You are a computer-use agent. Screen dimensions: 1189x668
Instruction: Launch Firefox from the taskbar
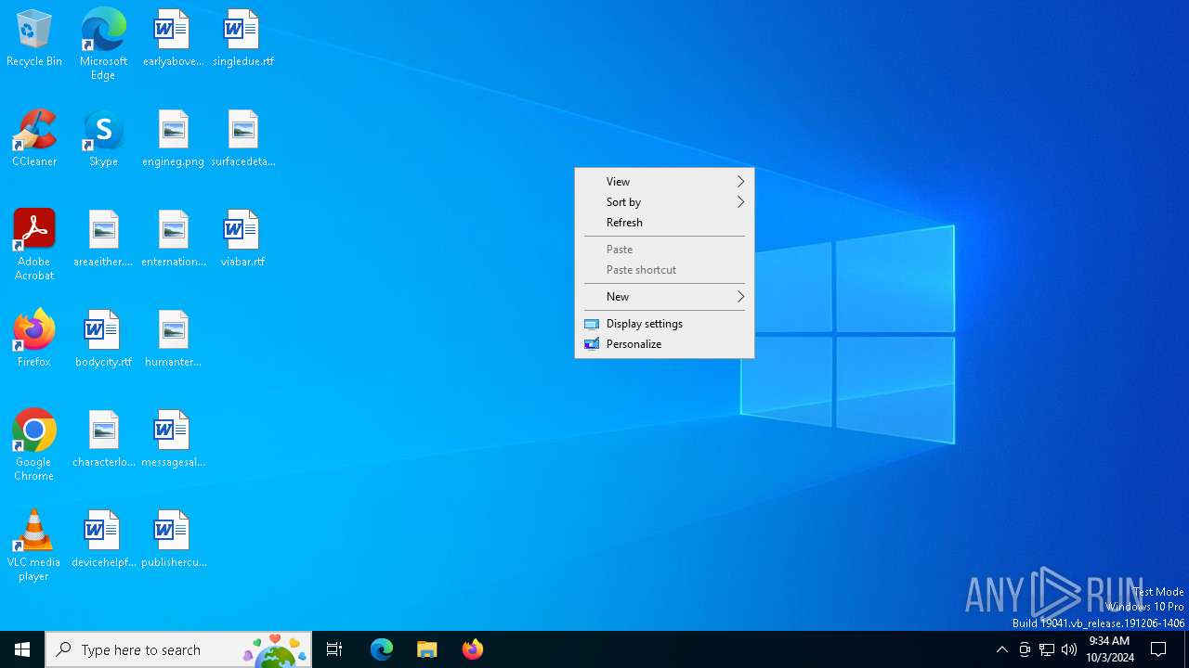coord(473,649)
